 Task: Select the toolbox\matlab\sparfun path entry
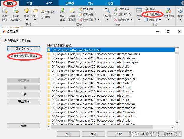[x=111, y=112]
